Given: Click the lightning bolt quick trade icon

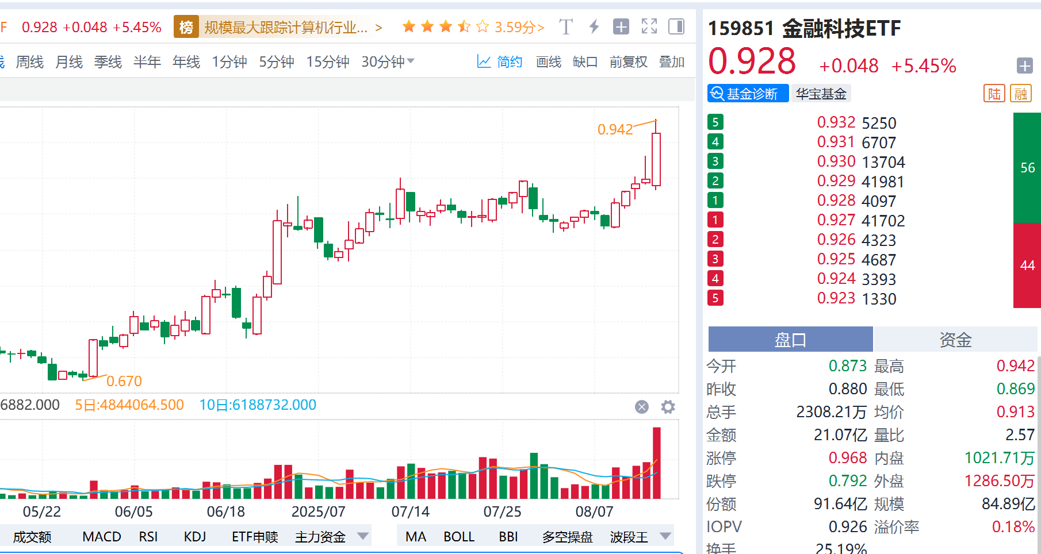Looking at the screenshot, I should [594, 27].
